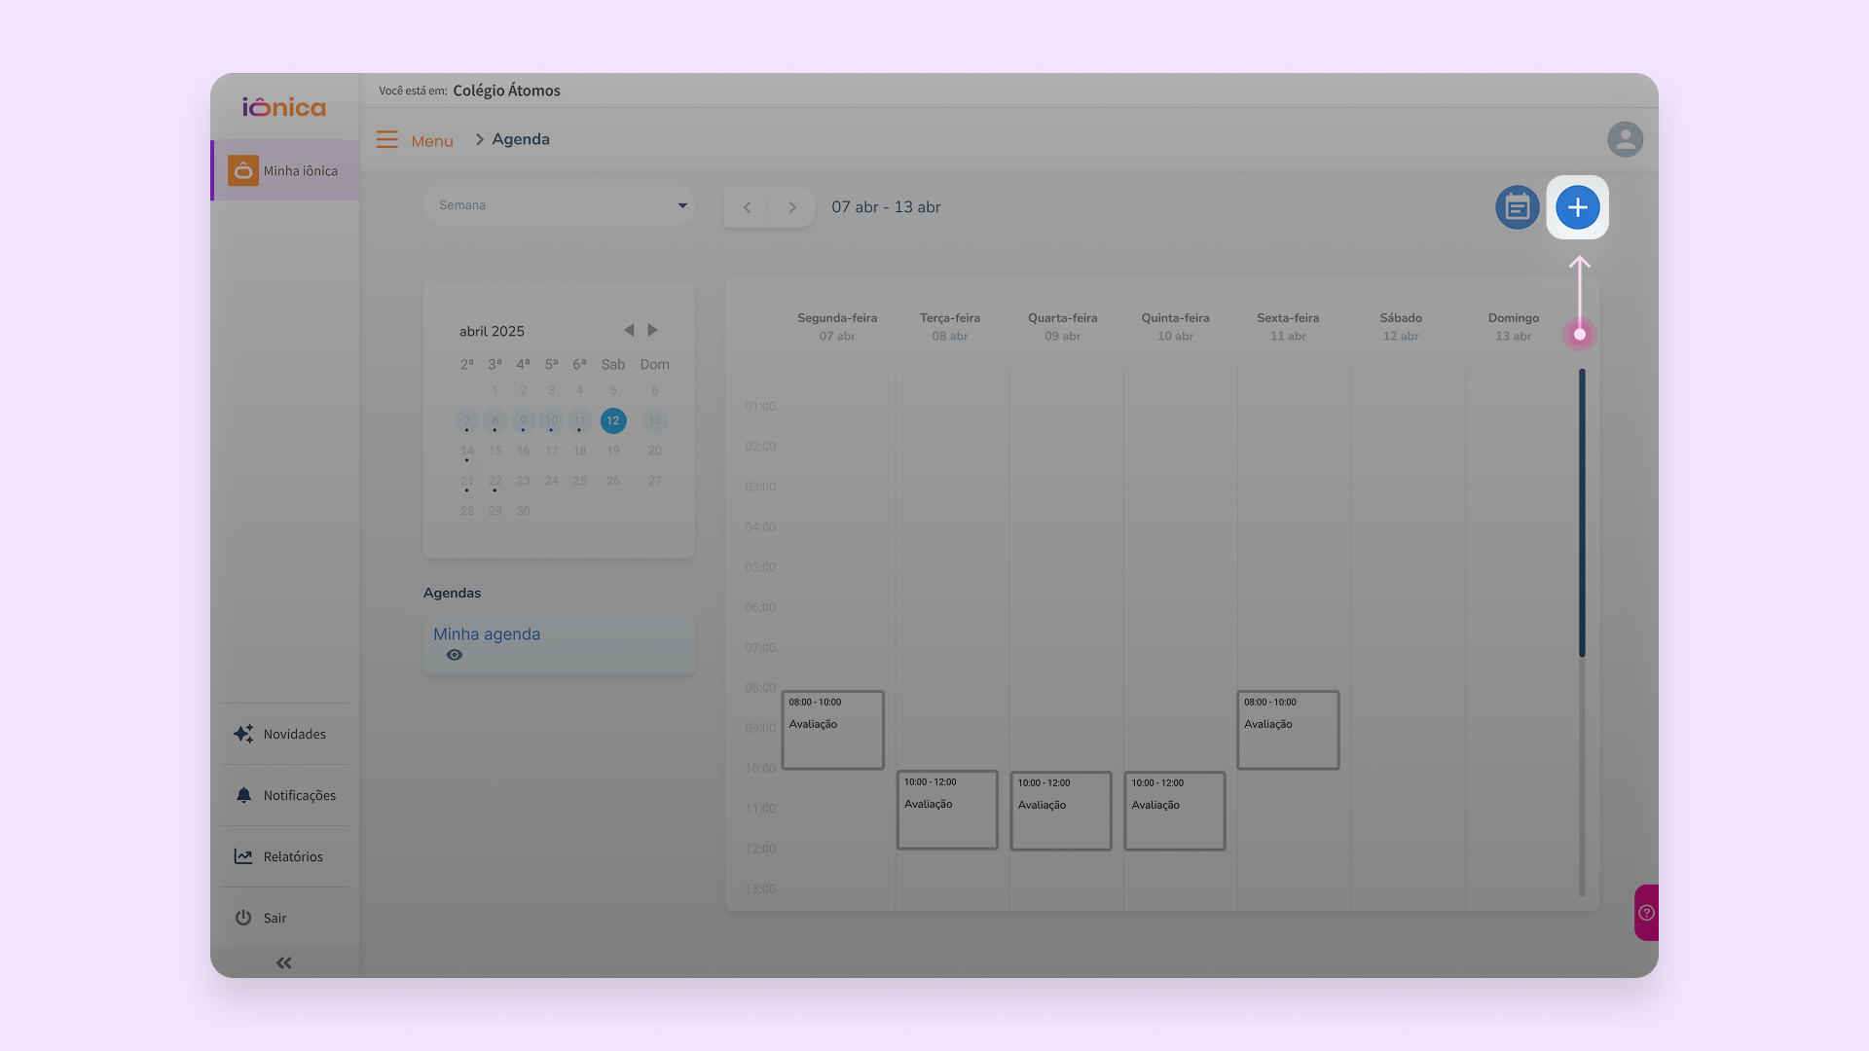Open the Semana view dropdown
Viewport: 1869px width, 1051px height.
click(x=559, y=205)
